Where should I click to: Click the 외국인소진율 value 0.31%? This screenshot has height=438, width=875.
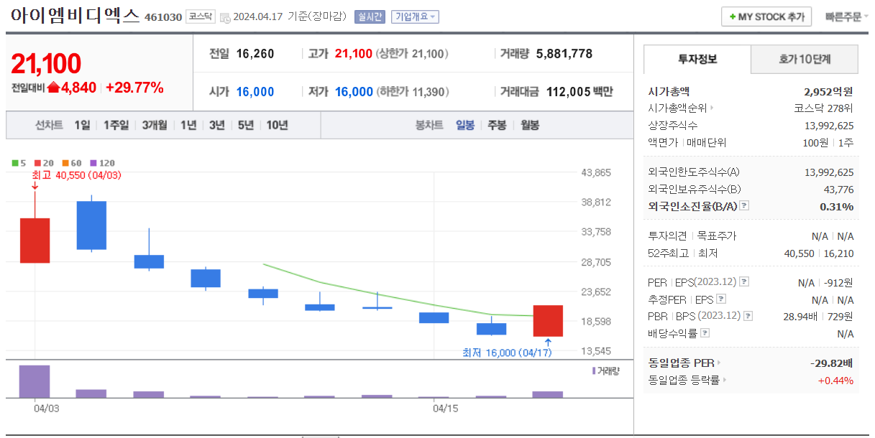[837, 207]
